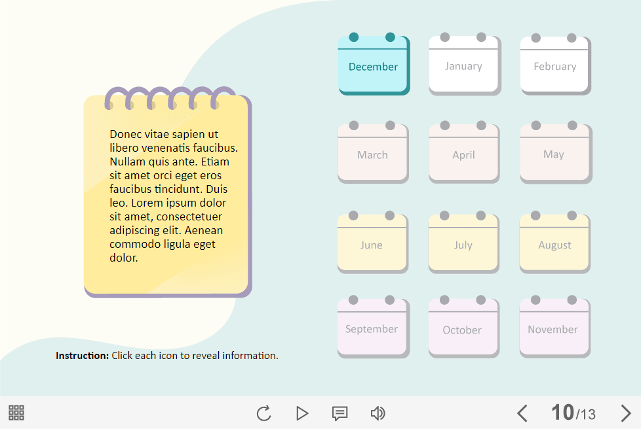This screenshot has height=429, width=641.
Task: Click the April calendar icon
Action: [x=463, y=154]
